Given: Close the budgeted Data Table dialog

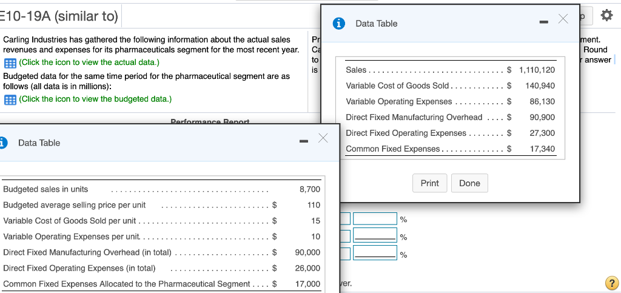Looking at the screenshot, I should click(x=323, y=138).
